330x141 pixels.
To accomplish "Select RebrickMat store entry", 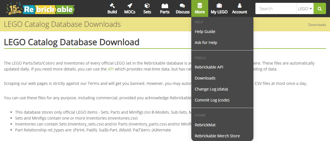I will (222, 125).
